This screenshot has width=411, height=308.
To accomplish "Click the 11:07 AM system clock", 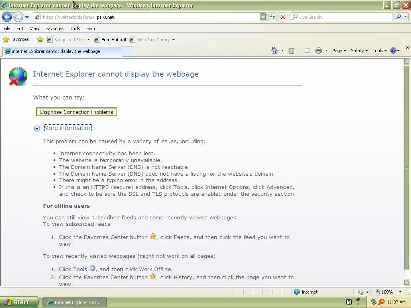I will tap(396, 302).
